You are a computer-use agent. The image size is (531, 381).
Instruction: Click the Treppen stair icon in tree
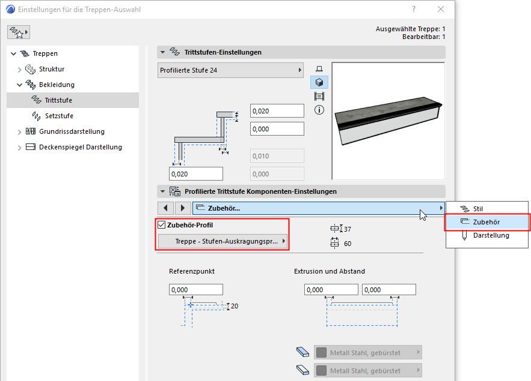(x=25, y=53)
